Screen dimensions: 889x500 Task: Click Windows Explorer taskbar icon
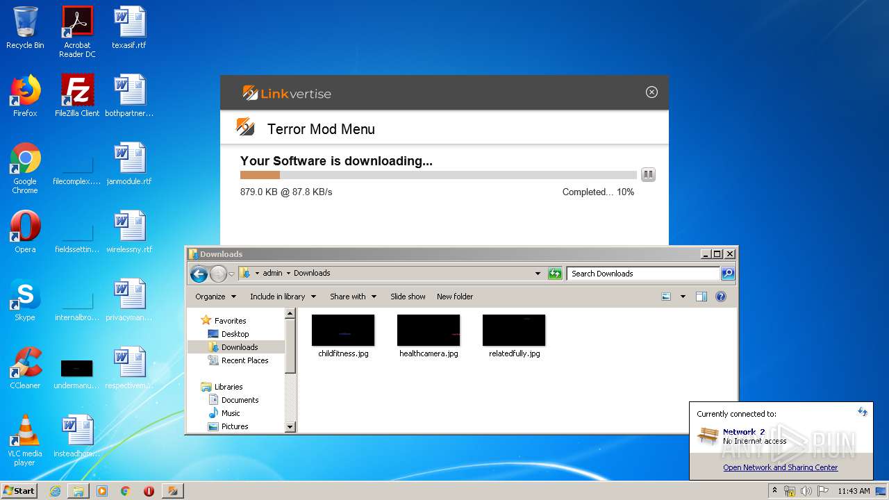coord(78,491)
